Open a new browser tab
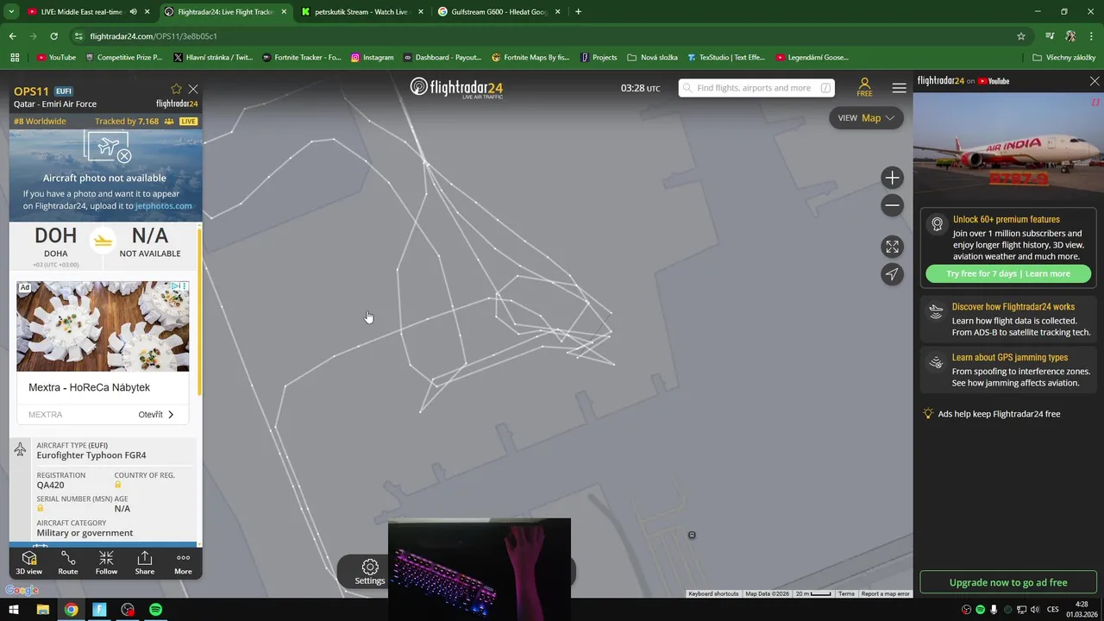This screenshot has width=1104, height=621. click(x=578, y=12)
